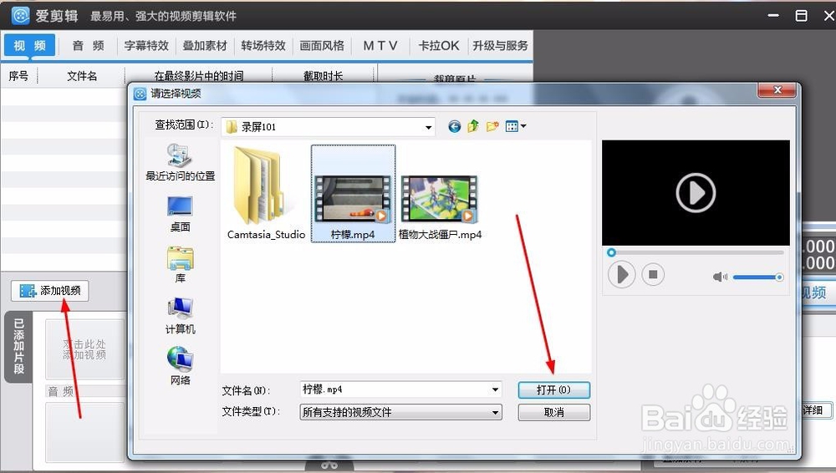Open the MTV tab
The image size is (836, 473).
coord(380,46)
